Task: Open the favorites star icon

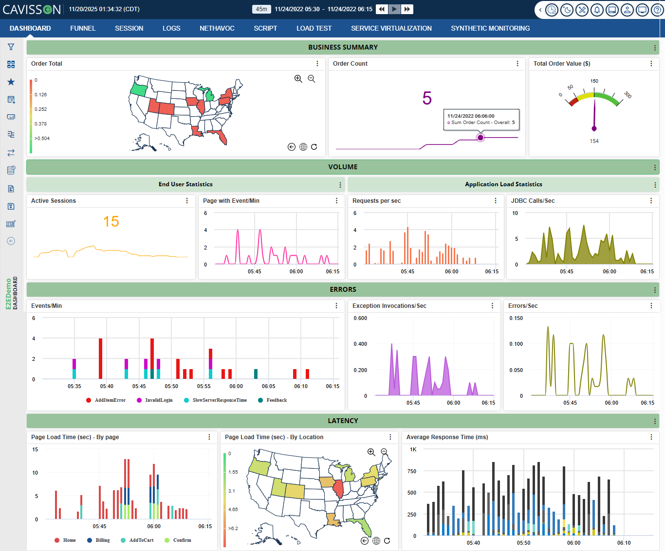Action: [x=11, y=82]
